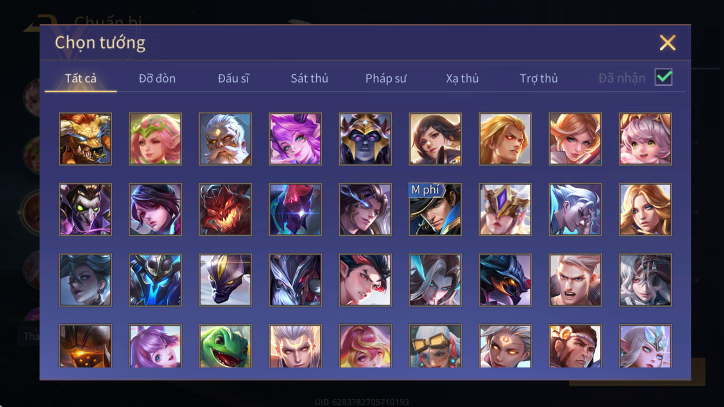
Task: Select the goggles-wearing hero with teal beard
Action: point(435,345)
